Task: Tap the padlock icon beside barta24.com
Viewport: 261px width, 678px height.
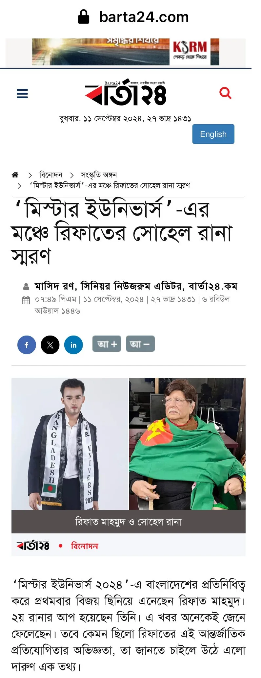Action: 83,17
